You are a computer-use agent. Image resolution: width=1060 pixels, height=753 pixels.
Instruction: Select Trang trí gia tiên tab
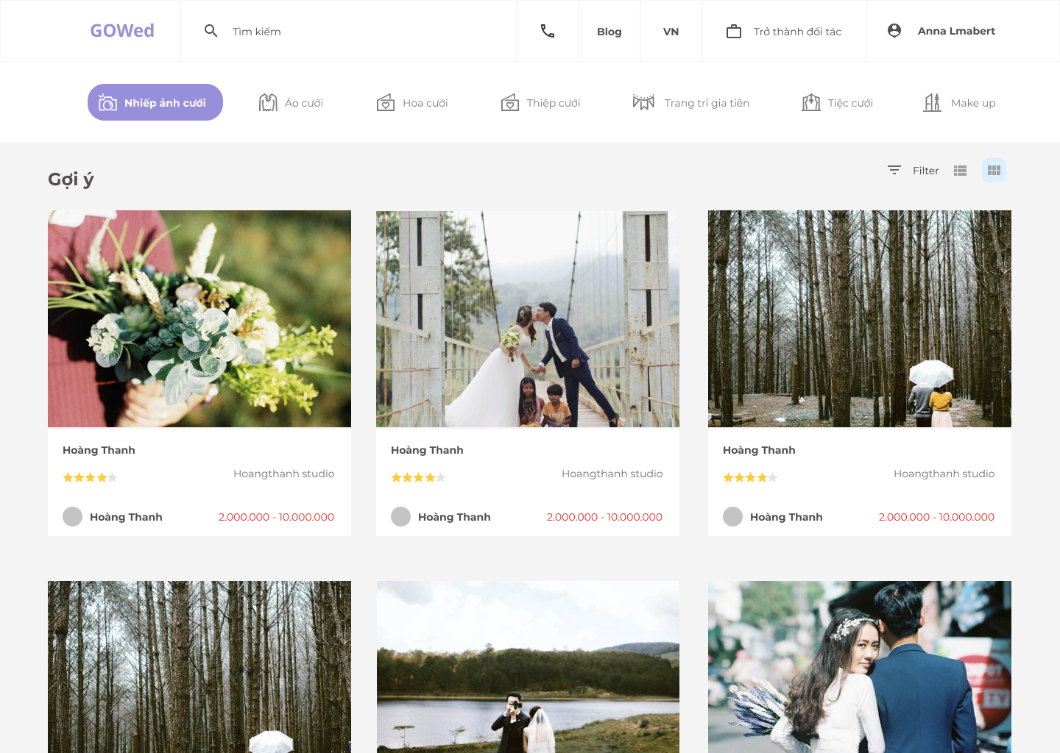pyautogui.click(x=690, y=103)
